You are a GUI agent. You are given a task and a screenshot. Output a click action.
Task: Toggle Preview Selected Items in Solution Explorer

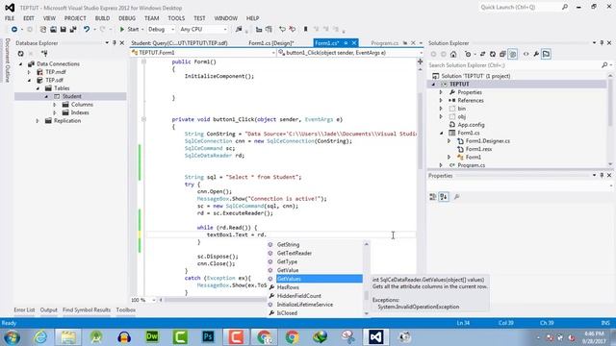546,54
